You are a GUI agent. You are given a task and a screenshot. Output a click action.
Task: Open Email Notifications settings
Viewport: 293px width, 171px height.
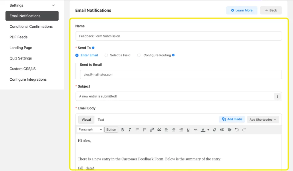pos(32,16)
